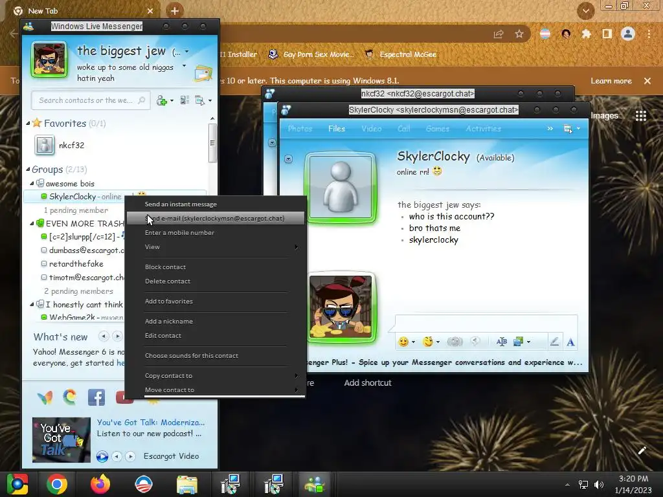Click the chat message input box

(486, 324)
